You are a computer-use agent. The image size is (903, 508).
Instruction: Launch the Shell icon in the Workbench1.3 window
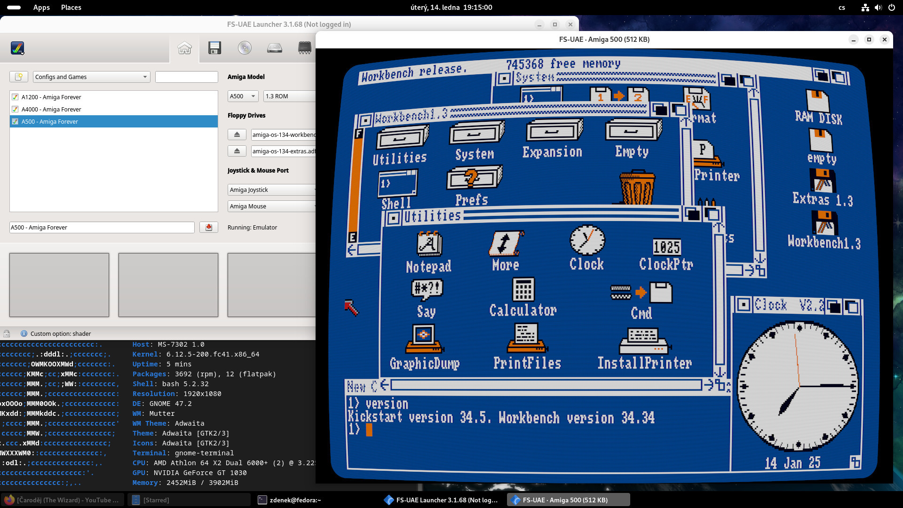[398, 183]
